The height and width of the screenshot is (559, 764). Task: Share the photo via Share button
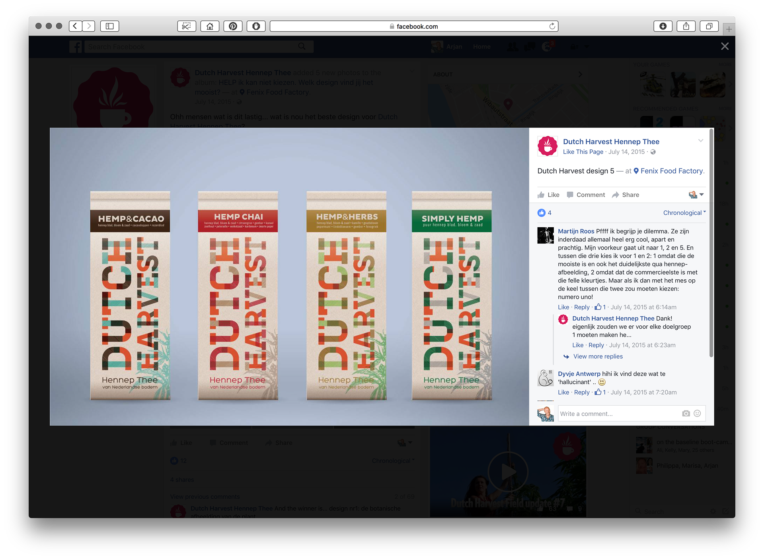coord(626,195)
